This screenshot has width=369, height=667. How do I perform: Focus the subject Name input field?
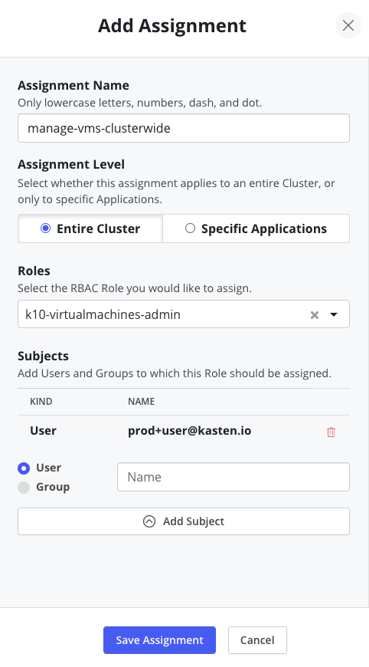coord(233,477)
